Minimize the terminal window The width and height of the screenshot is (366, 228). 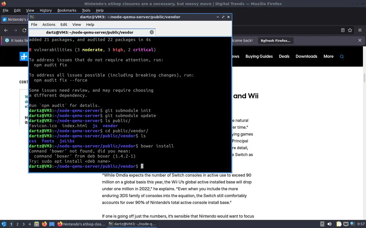coord(218,17)
